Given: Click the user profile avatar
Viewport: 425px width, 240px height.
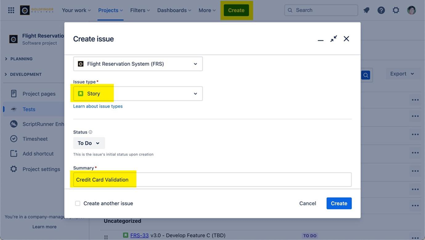Looking at the screenshot, I should [411, 10].
